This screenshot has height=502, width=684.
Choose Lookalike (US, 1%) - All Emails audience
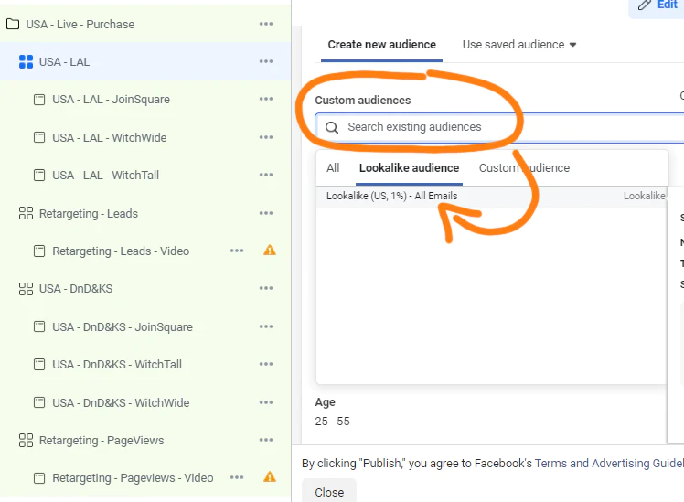pos(492,196)
